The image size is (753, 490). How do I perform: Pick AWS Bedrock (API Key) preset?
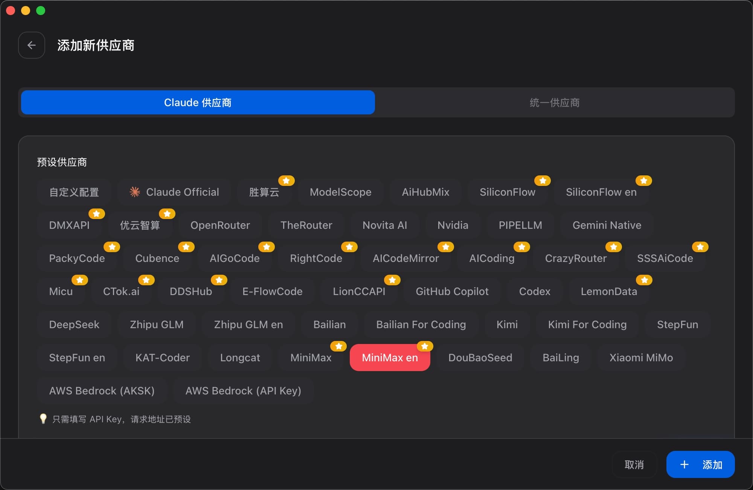click(243, 391)
